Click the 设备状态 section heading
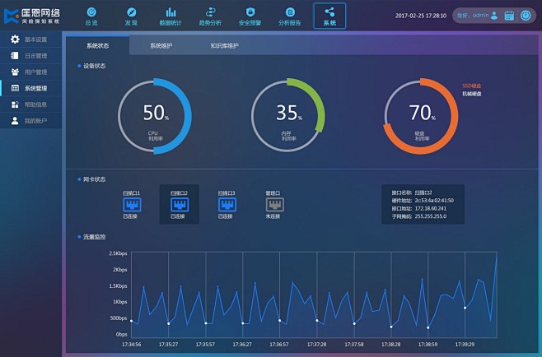 [94, 66]
